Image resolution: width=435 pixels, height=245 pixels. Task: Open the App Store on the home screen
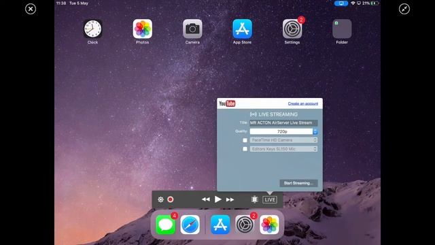pos(242,29)
